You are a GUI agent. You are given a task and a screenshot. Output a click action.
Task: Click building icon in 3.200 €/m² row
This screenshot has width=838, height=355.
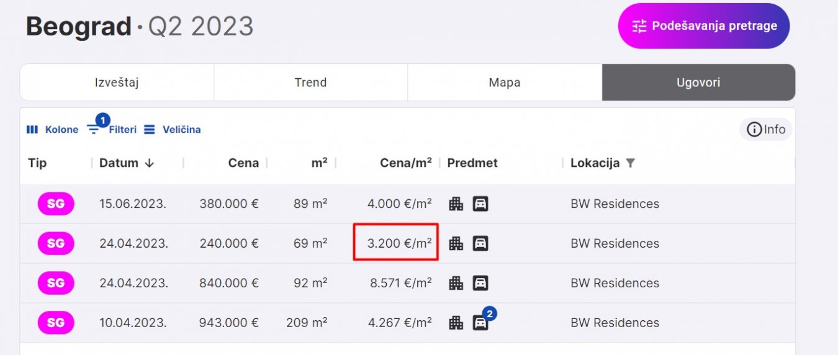[x=456, y=243]
